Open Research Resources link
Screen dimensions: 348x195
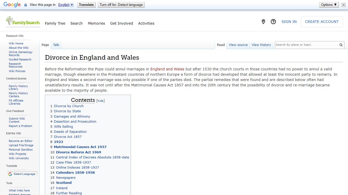(x=16, y=65)
